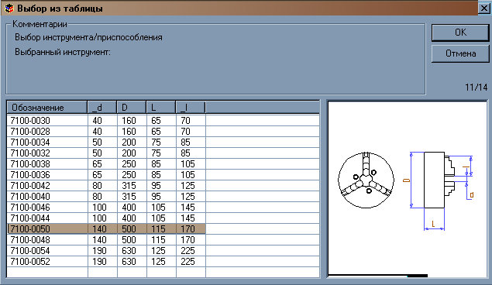Click the application icon in the title bar
Screen dimensions: 492x285
(9, 9)
